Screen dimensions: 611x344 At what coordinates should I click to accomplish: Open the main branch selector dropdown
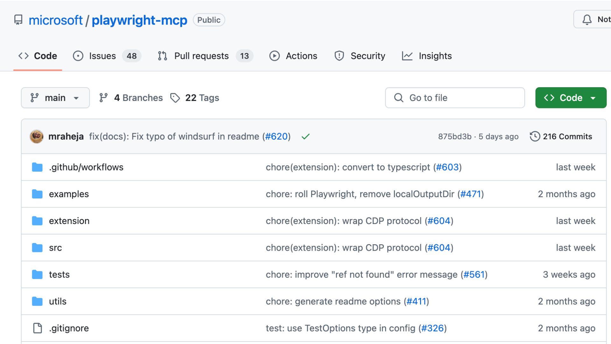(x=55, y=98)
